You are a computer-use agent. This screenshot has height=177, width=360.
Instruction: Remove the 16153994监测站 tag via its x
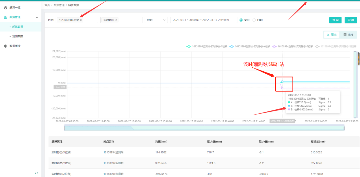[x=81, y=20]
